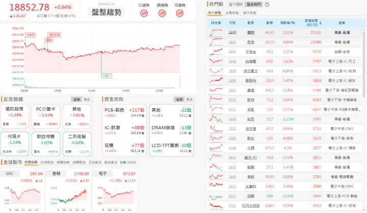
Task: Click IC-封測 +88億 capital flow entry
Action: tap(124, 130)
